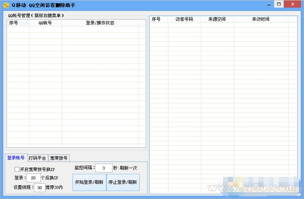Close the QQ空间访客删除助手 window
Image resolution: width=304 pixels, height=199 pixels.
(x=293, y=4)
